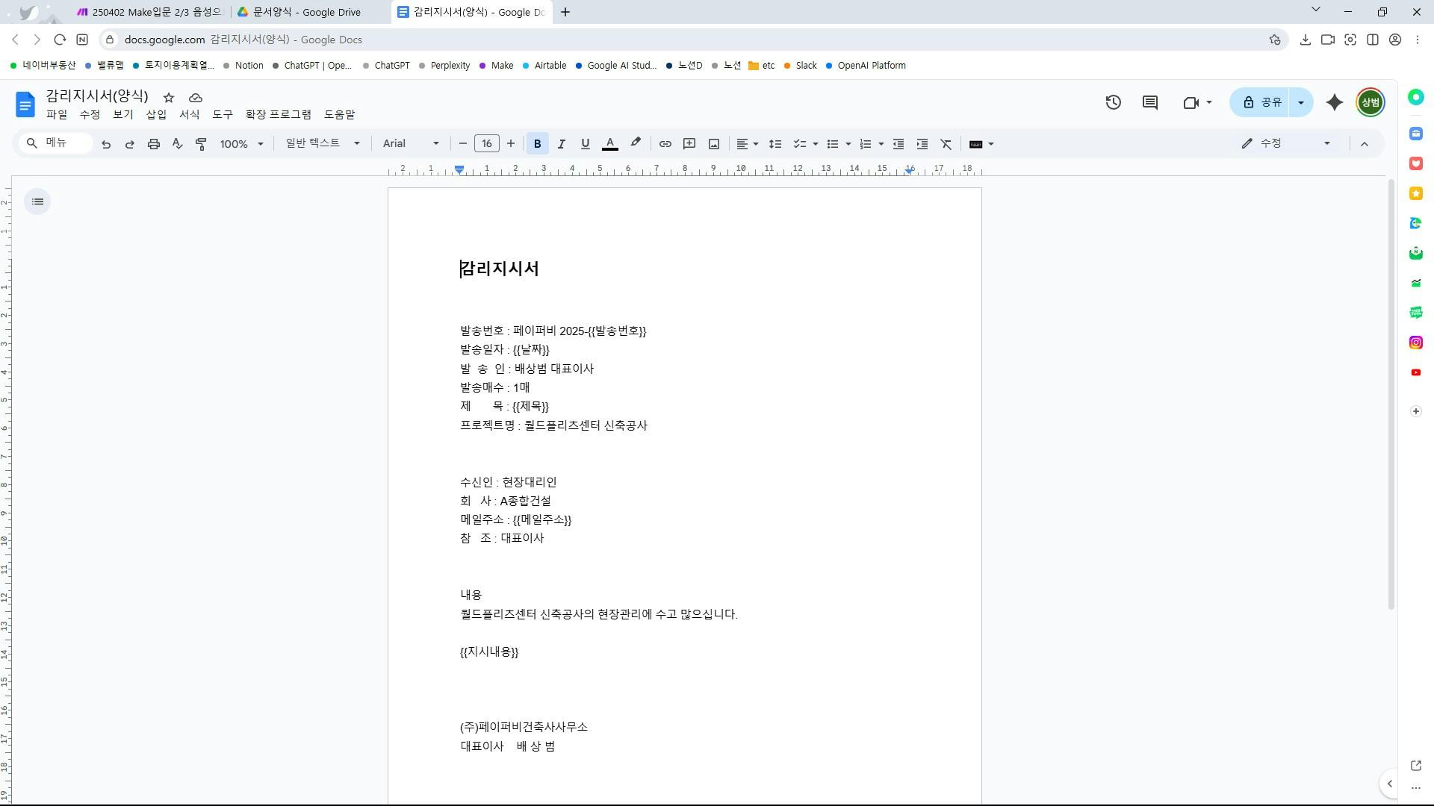Click the print icon in the toolbar
The width and height of the screenshot is (1434, 806).
click(153, 144)
